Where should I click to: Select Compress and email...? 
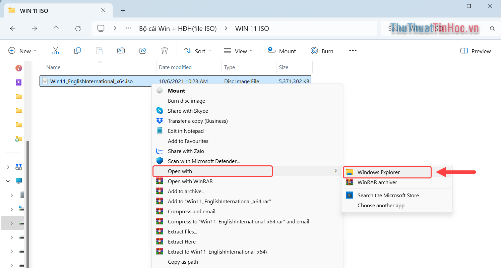(247, 211)
